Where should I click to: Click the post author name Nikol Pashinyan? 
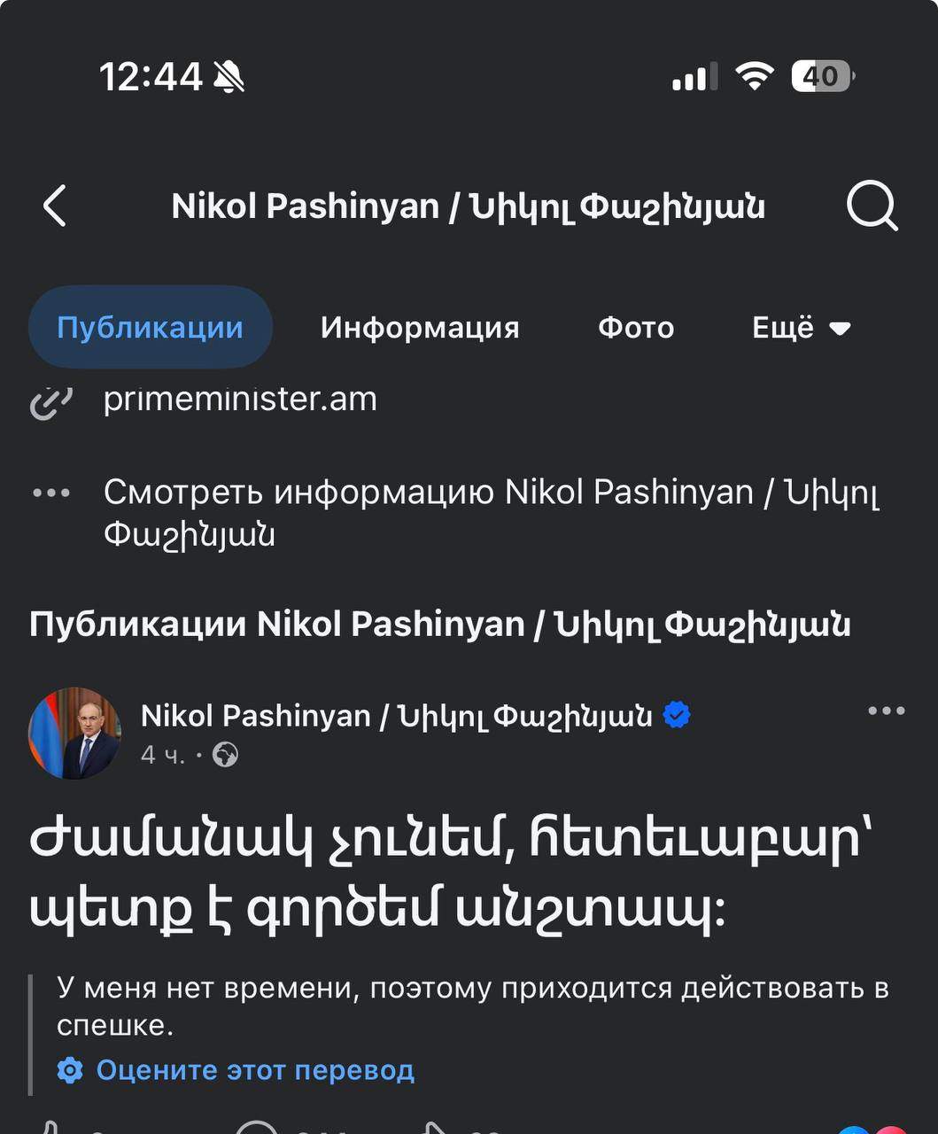point(396,715)
